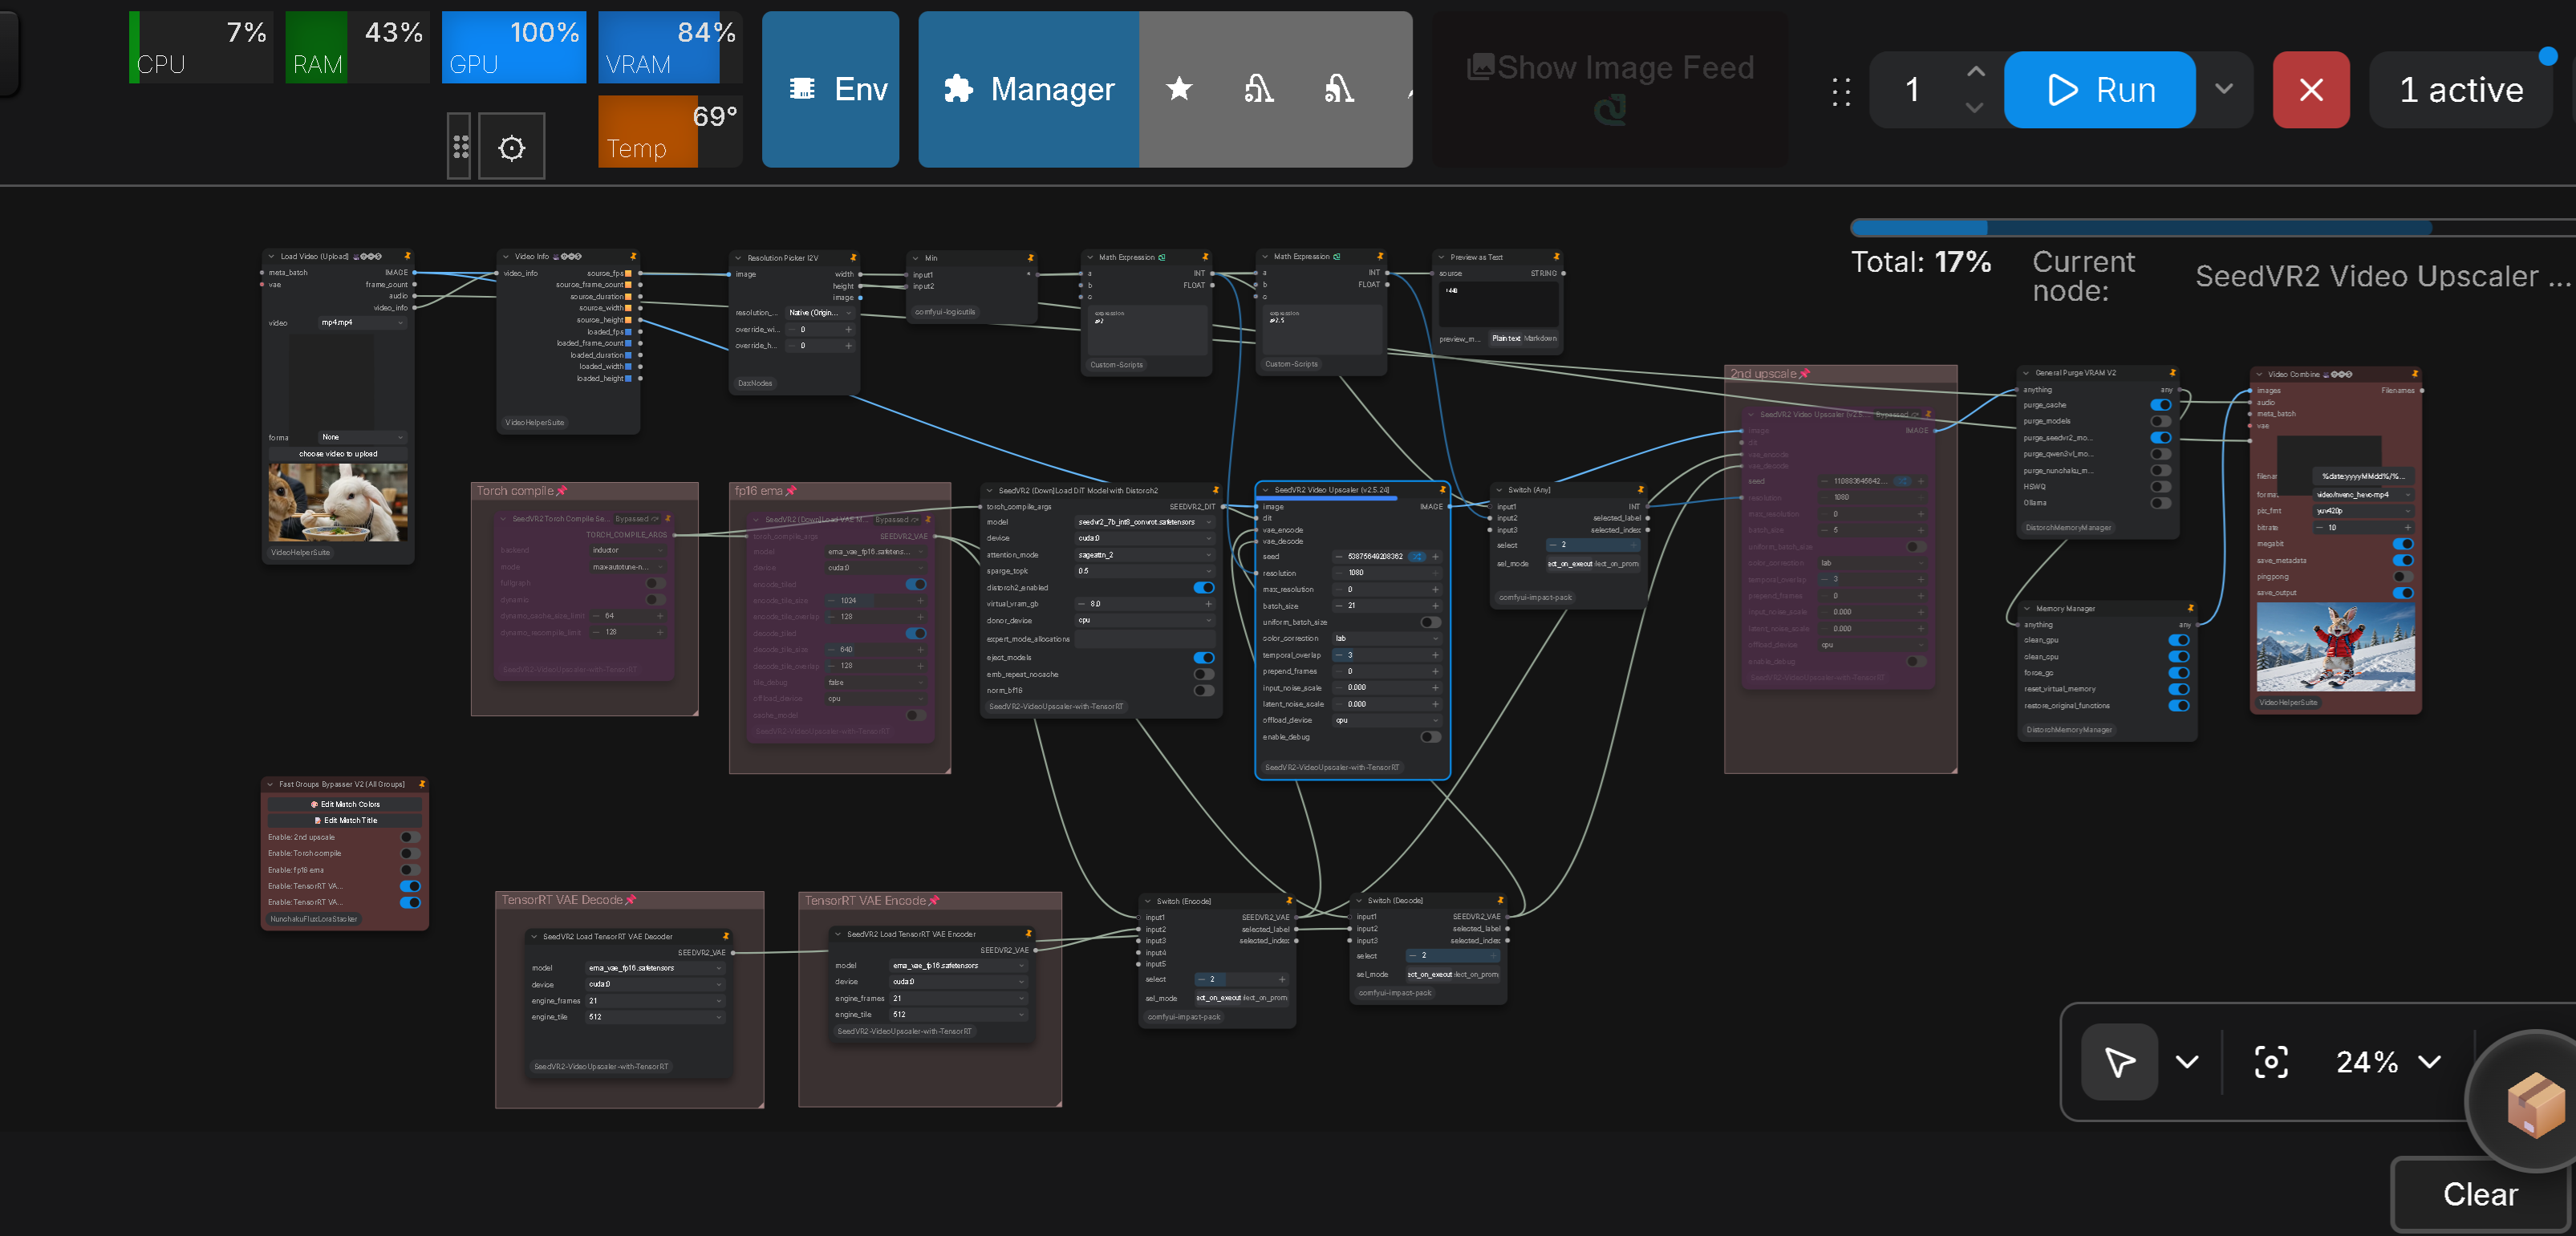Open format dropdown in Video Combine

click(2363, 494)
